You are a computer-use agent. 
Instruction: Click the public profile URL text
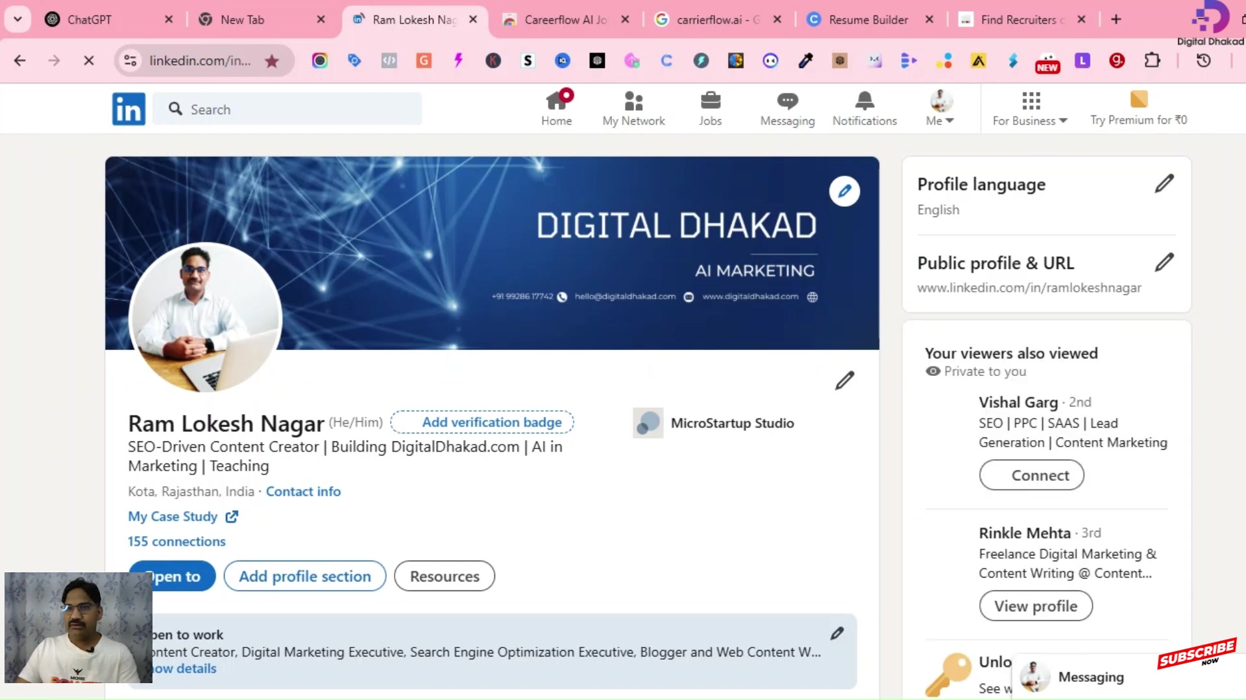pos(1029,288)
